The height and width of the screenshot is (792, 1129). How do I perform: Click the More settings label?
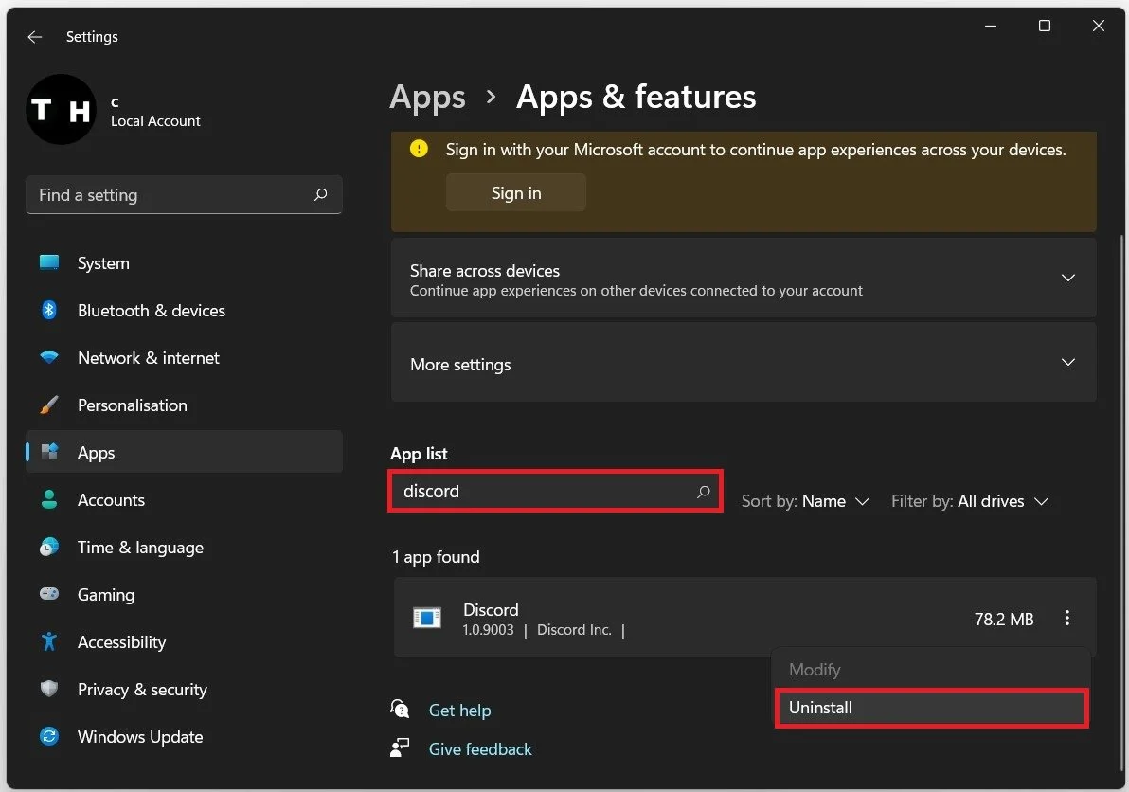(460, 365)
